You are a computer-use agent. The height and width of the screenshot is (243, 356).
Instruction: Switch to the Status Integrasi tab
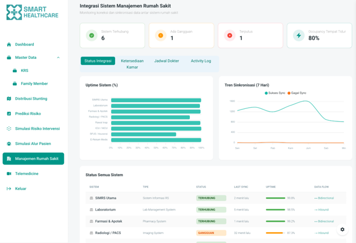click(x=98, y=61)
